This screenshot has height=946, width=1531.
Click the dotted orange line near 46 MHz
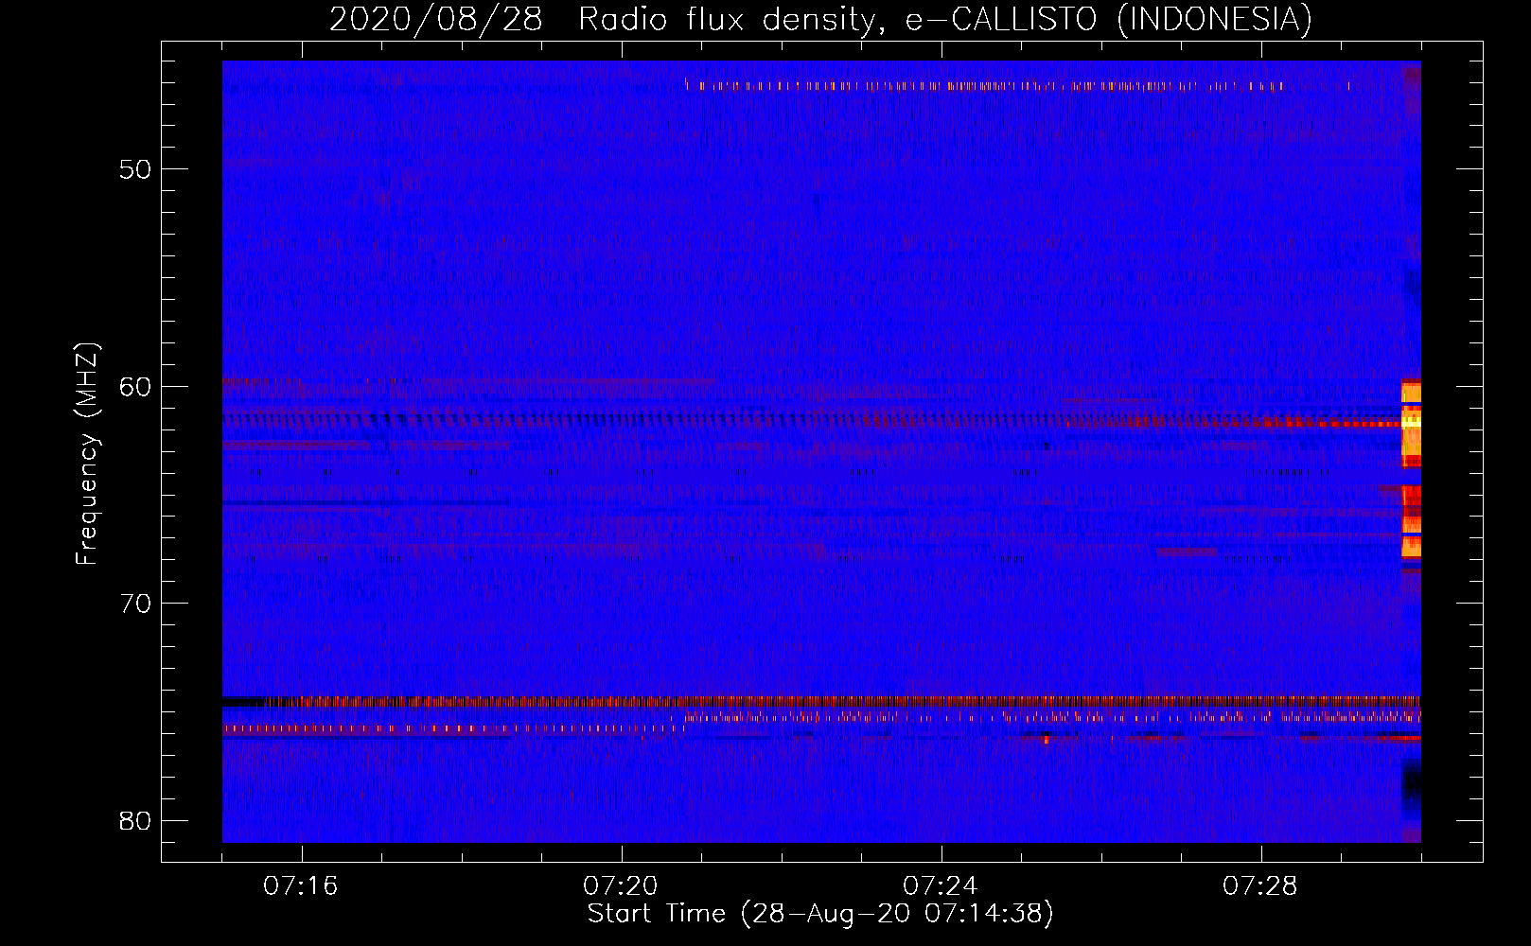pyautogui.click(x=984, y=86)
